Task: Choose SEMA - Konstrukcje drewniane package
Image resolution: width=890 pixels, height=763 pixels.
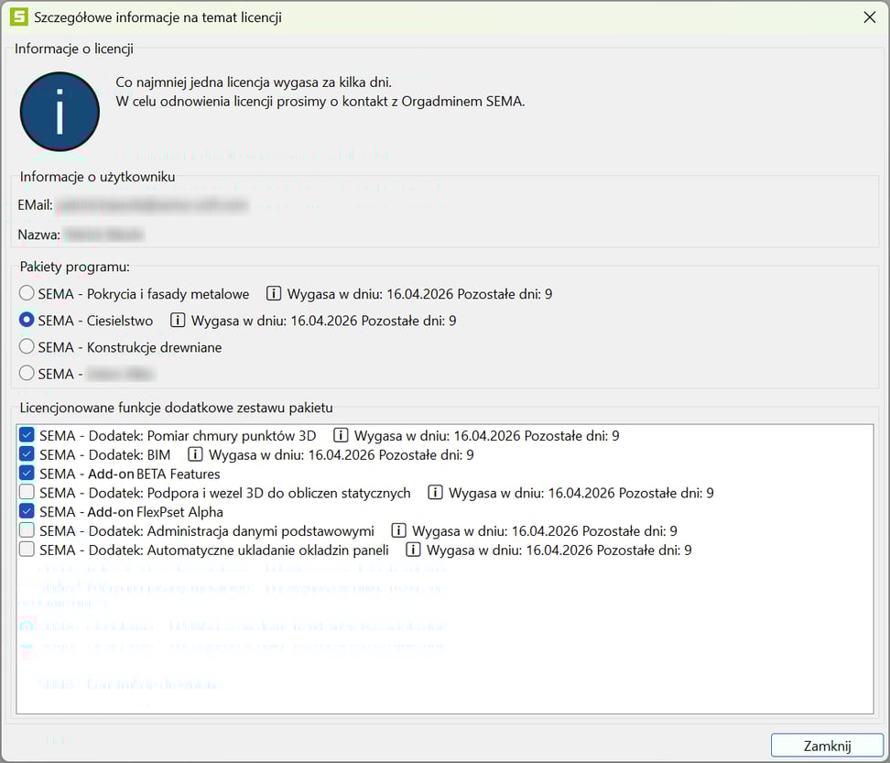Action: coord(27,347)
